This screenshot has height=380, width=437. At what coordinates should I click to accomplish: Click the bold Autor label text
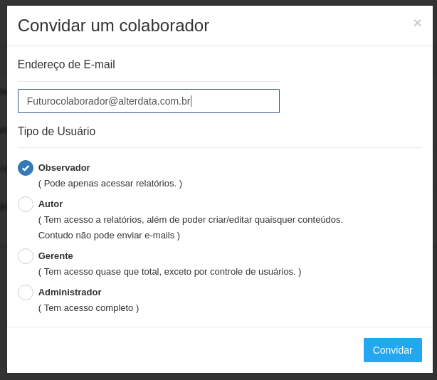(51, 204)
